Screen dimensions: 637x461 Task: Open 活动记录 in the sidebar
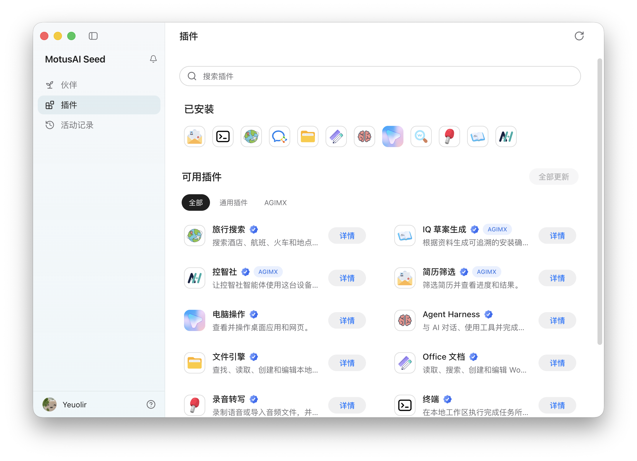(99, 125)
